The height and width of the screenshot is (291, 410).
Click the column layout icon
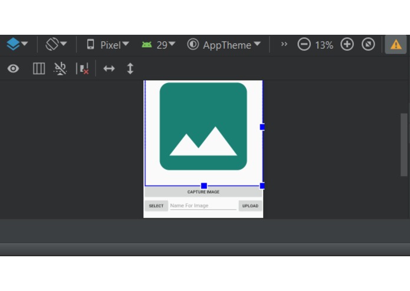(39, 69)
